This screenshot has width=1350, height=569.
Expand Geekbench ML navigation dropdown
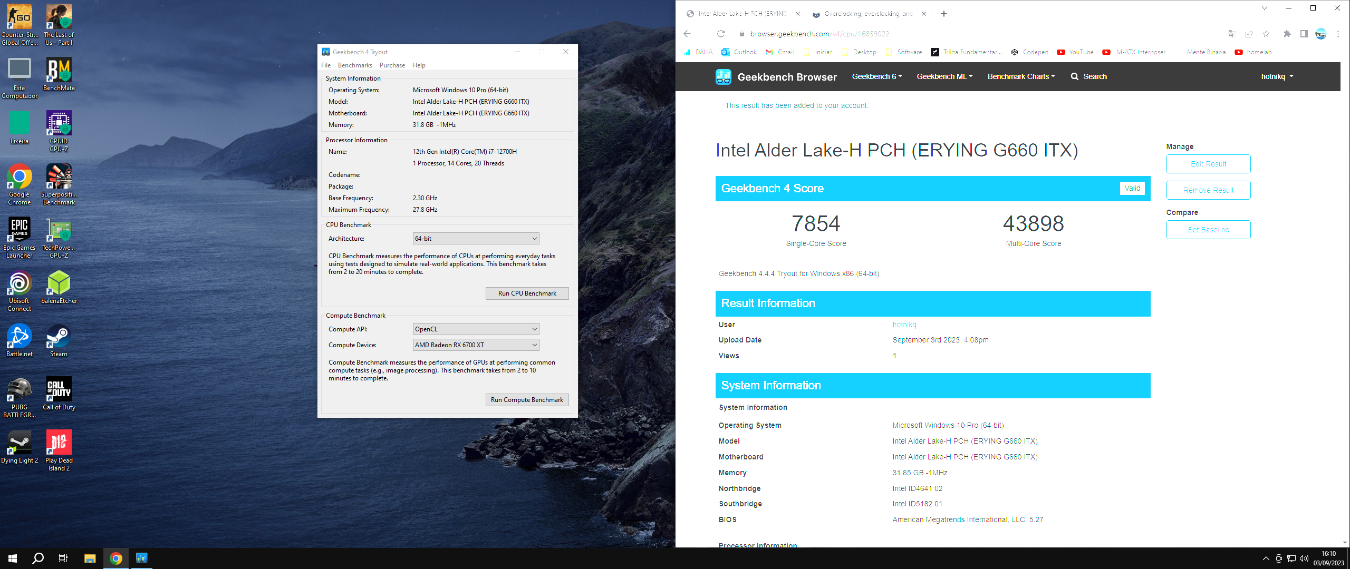click(944, 77)
